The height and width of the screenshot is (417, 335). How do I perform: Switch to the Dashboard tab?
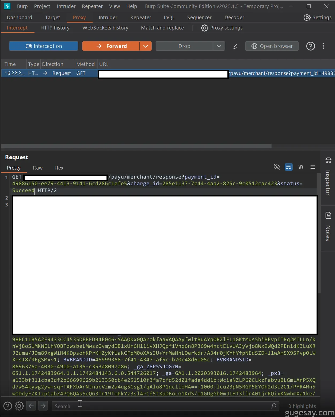tap(20, 17)
